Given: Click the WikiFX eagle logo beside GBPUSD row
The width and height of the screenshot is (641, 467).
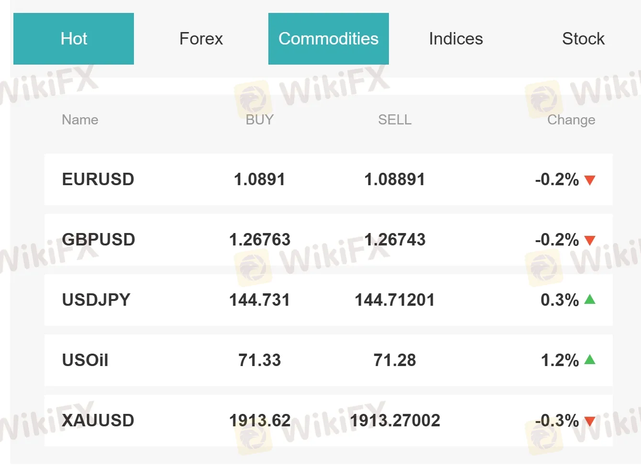Looking at the screenshot, I should (254, 268).
